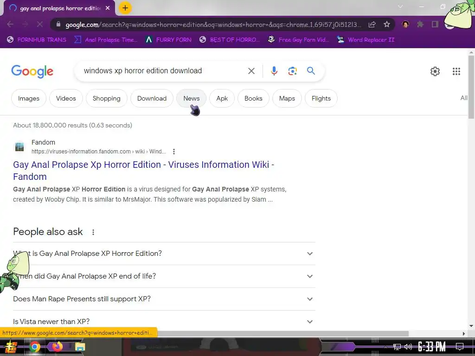The width and height of the screenshot is (475, 356).
Task: Select the Flights filter chip
Action: (321, 98)
